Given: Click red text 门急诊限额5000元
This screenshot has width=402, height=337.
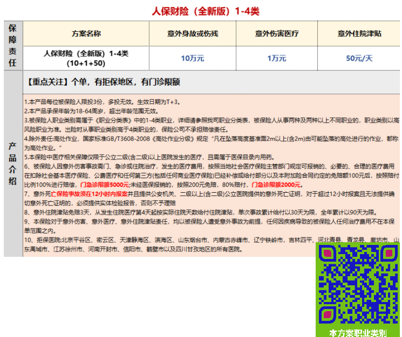Looking at the screenshot, I should click(x=105, y=185).
